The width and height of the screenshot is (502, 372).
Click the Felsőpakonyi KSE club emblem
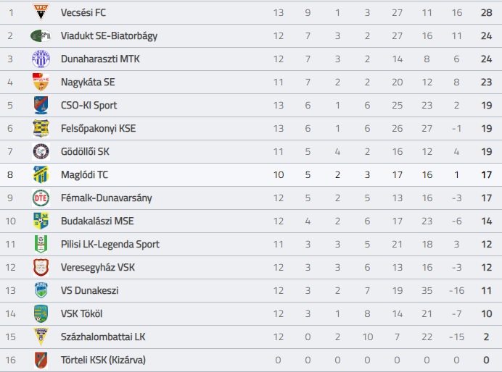coord(41,128)
